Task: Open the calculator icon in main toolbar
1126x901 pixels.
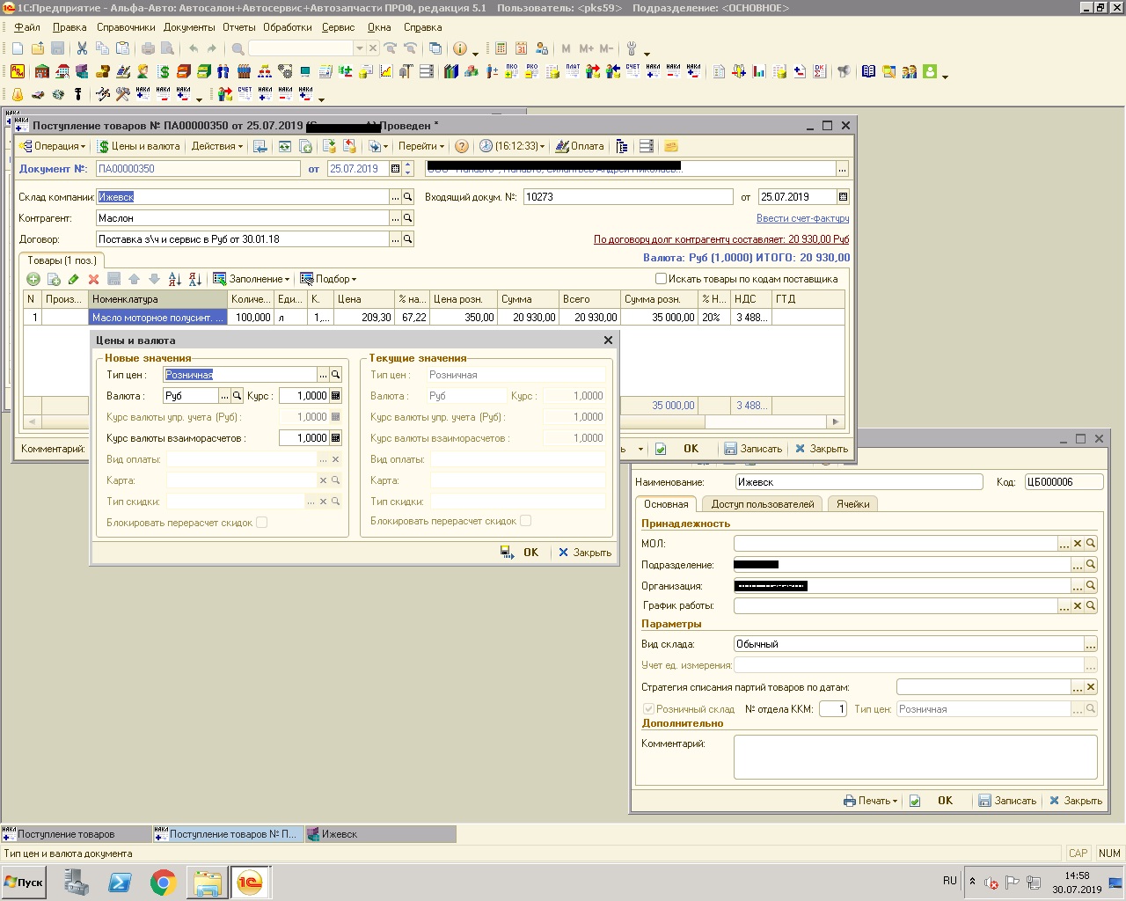Action: (x=501, y=48)
